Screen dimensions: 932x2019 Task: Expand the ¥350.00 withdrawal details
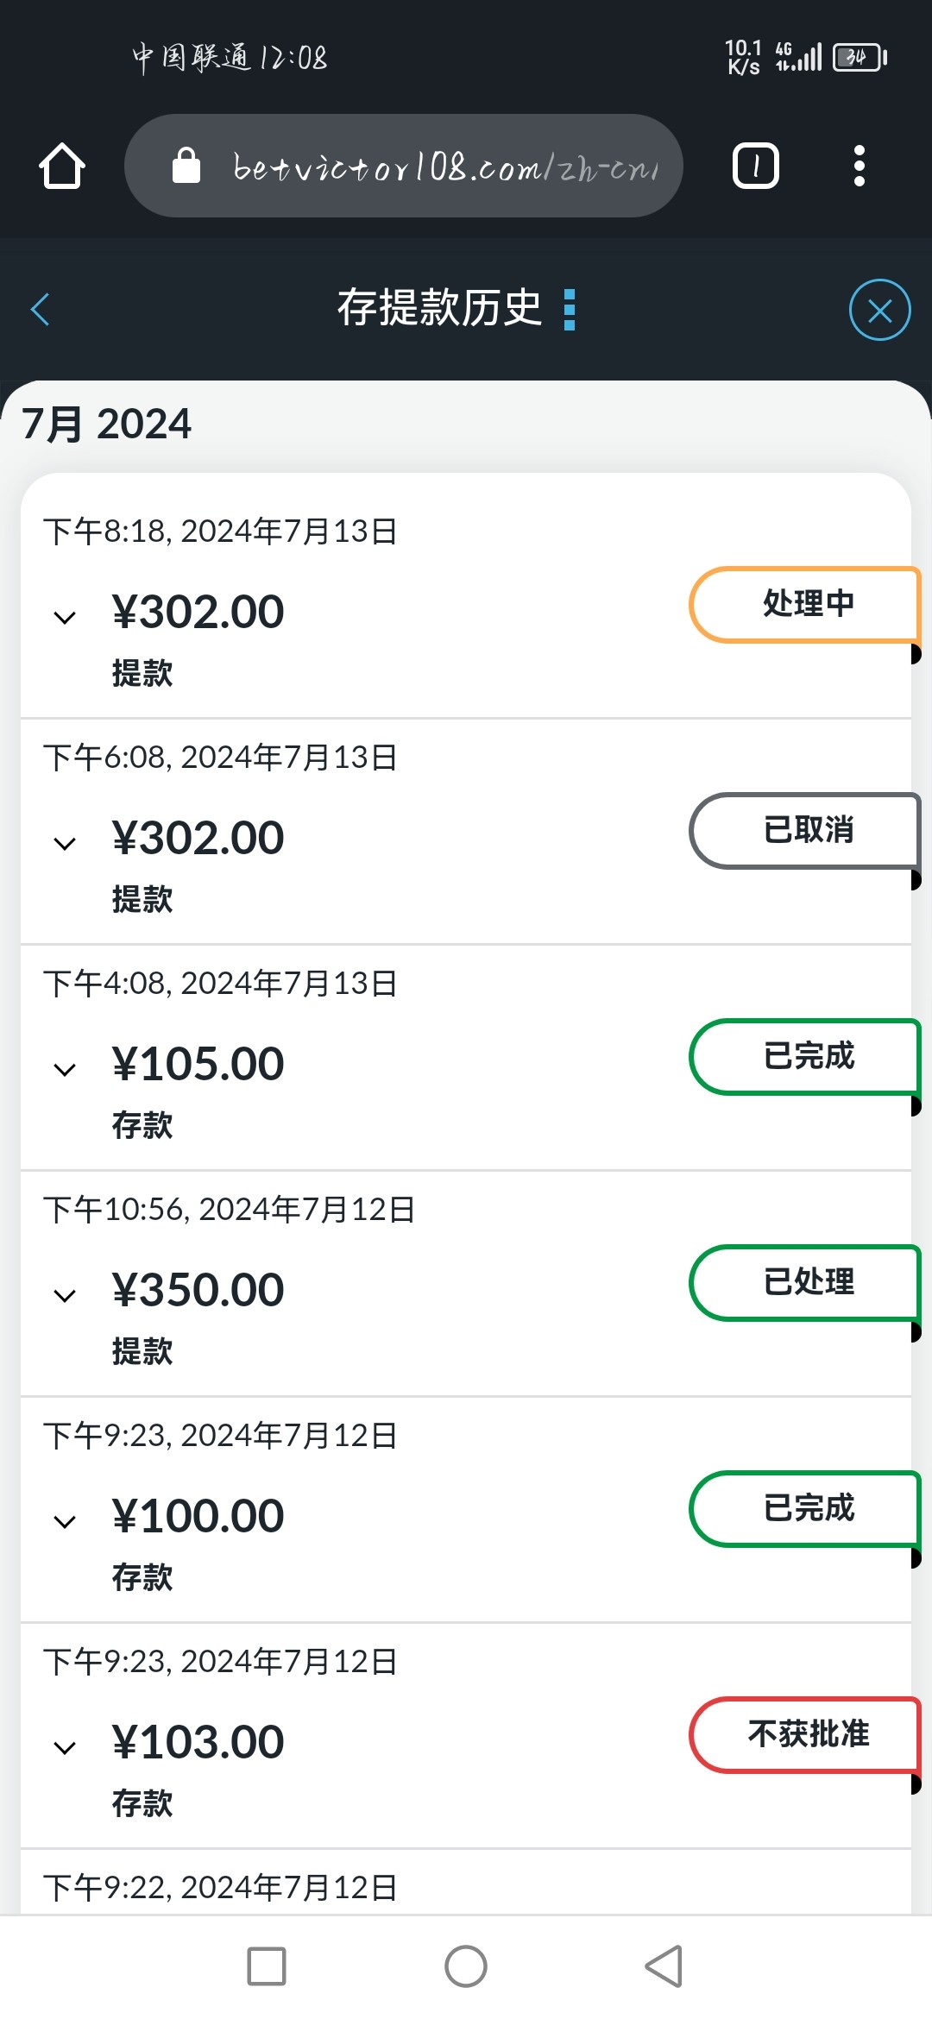[65, 1295]
